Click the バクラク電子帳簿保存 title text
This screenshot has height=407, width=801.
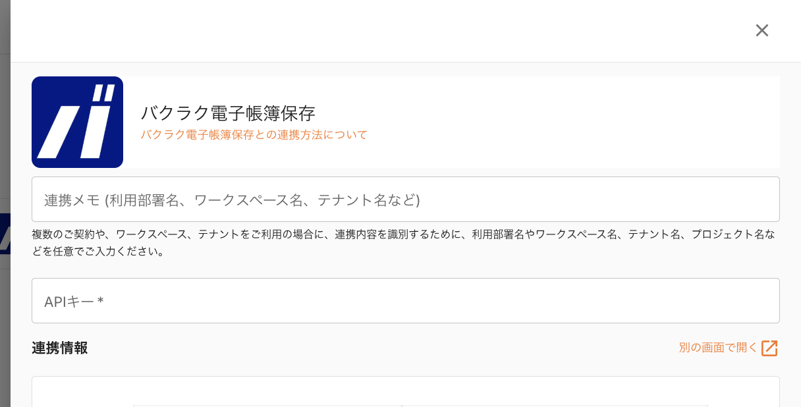click(x=228, y=113)
